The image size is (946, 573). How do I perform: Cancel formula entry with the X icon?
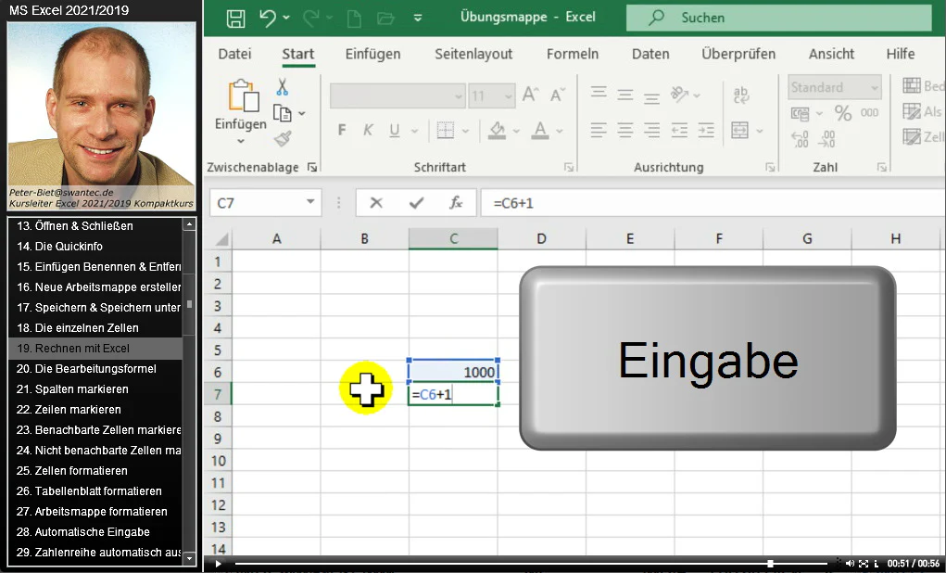point(376,203)
